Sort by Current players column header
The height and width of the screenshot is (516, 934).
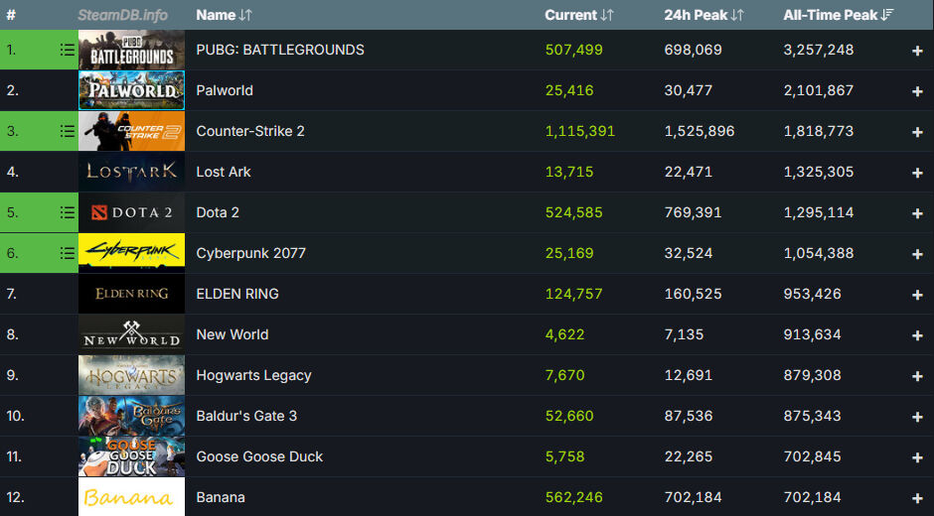[x=579, y=15]
